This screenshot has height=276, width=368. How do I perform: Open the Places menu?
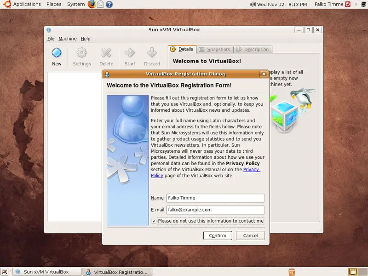(54, 4)
